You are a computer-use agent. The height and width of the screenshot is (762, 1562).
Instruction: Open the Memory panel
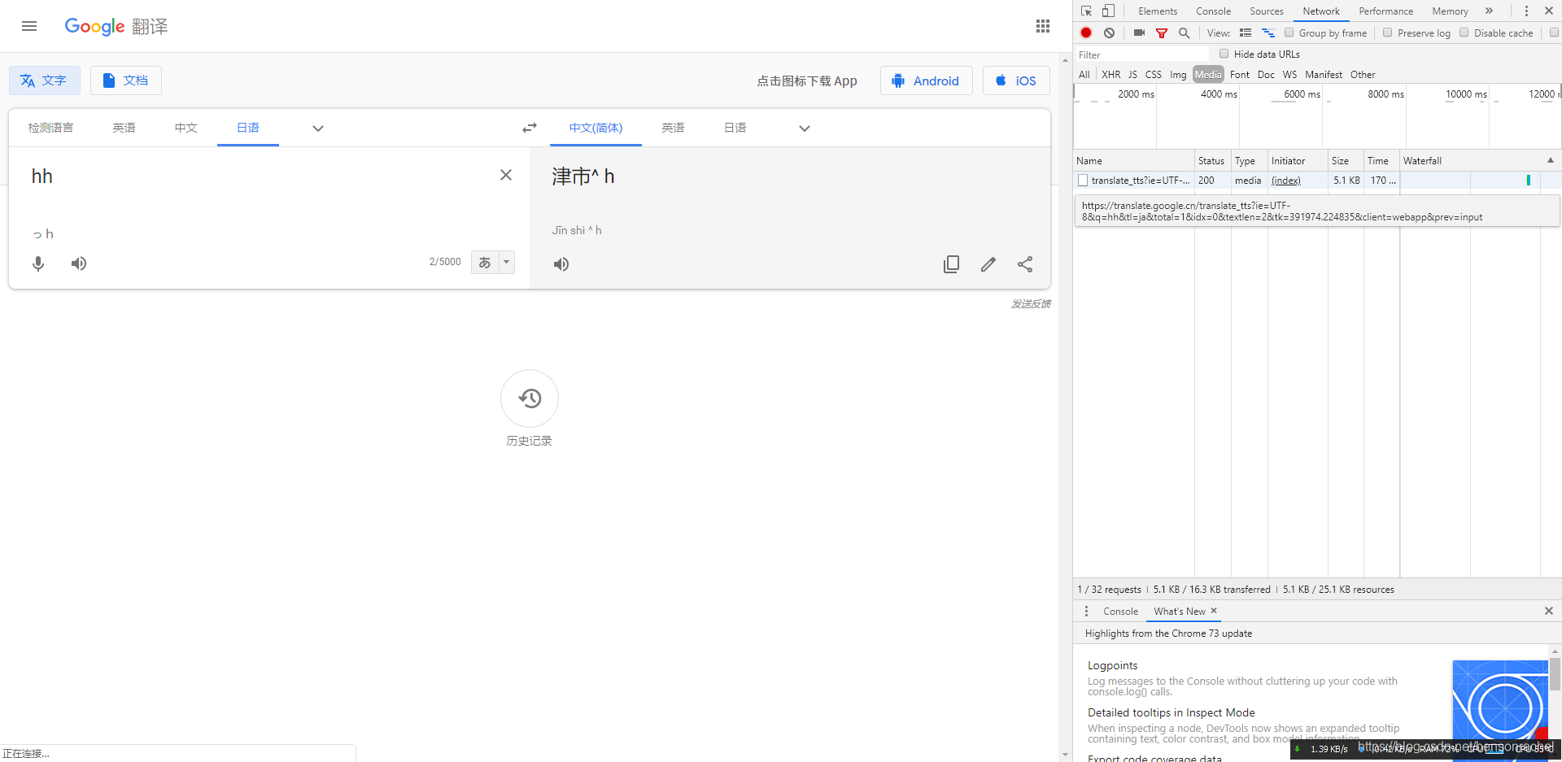1450,11
